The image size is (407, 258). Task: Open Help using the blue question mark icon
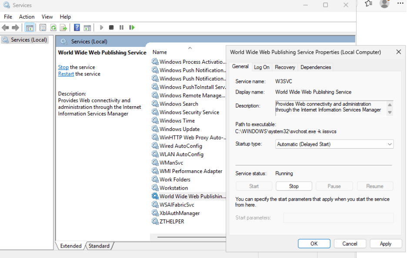77,27
